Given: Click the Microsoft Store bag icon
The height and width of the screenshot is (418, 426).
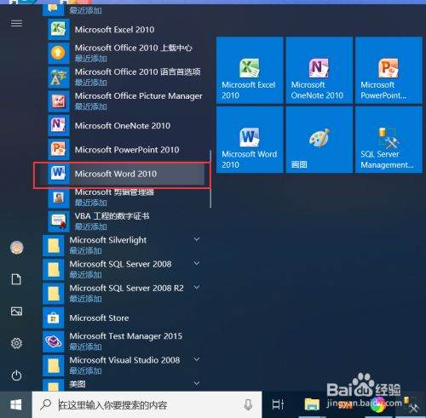Looking at the screenshot, I should pyautogui.click(x=53, y=318).
